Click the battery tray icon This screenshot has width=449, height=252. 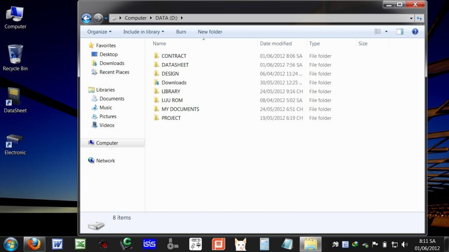(385, 245)
